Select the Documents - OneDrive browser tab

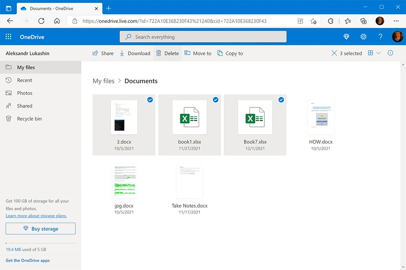(x=60, y=9)
